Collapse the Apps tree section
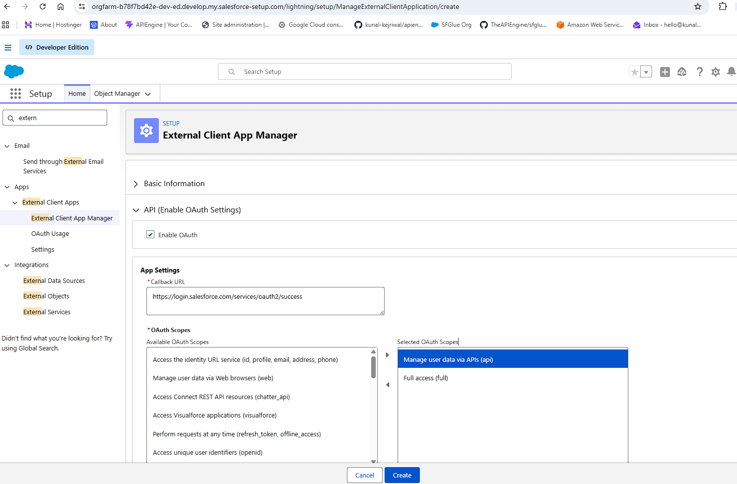 tap(7, 187)
